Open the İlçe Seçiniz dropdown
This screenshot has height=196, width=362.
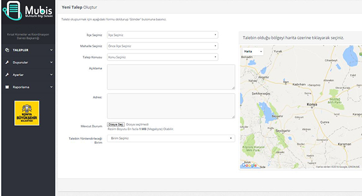(x=162, y=35)
